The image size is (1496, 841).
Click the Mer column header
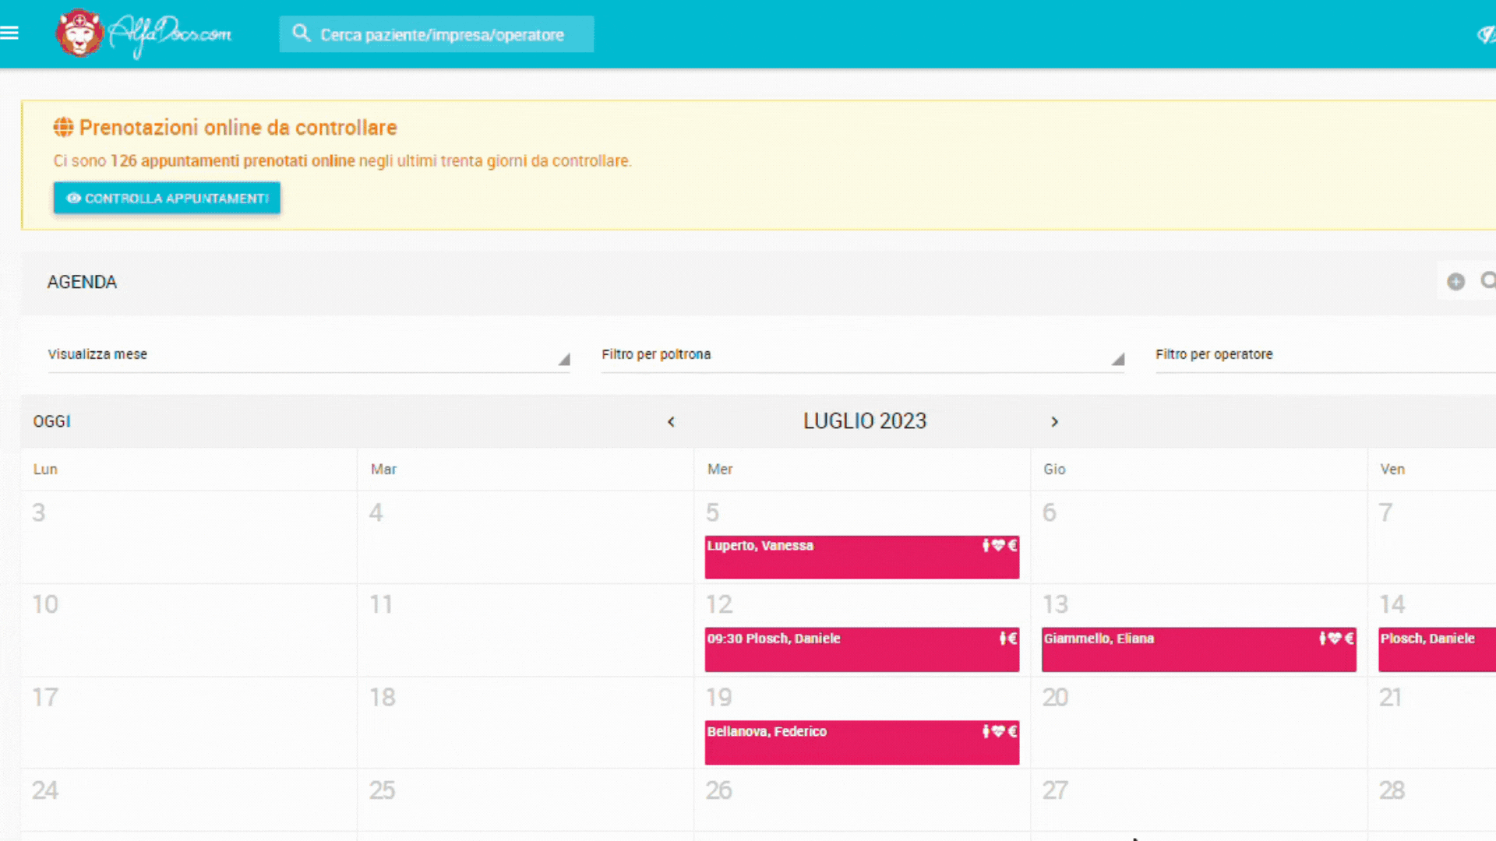(720, 470)
